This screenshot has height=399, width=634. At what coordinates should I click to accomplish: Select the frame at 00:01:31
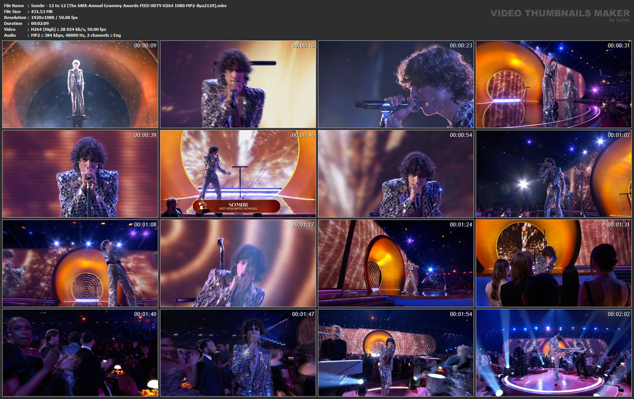(x=554, y=263)
